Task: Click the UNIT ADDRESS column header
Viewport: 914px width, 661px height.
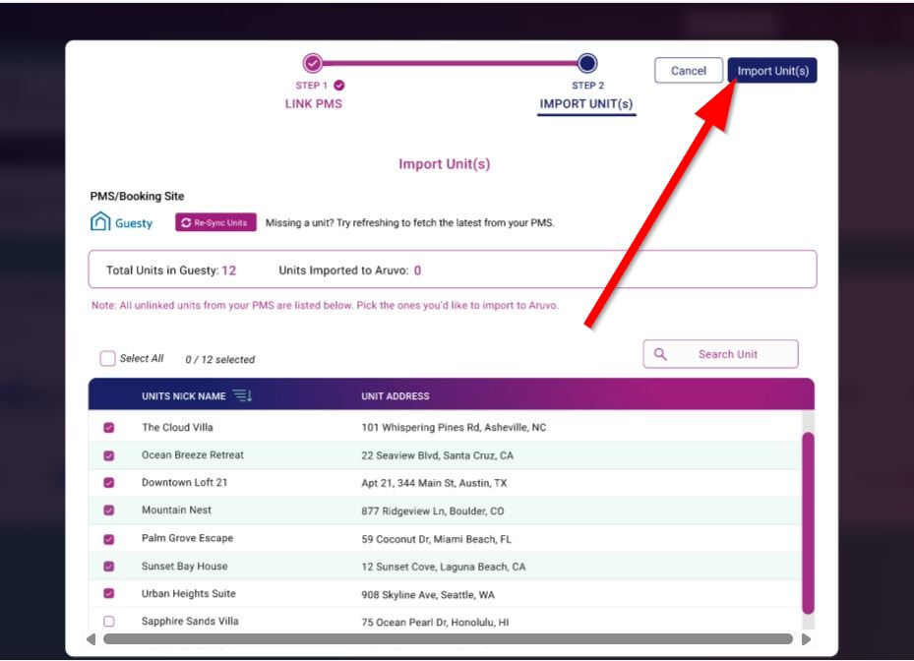Action: [396, 396]
